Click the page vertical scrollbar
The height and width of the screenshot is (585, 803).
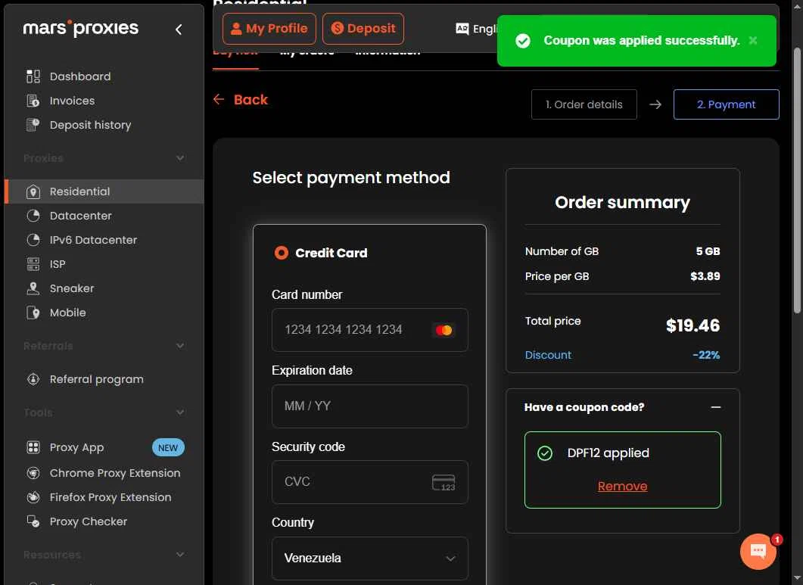click(x=797, y=179)
